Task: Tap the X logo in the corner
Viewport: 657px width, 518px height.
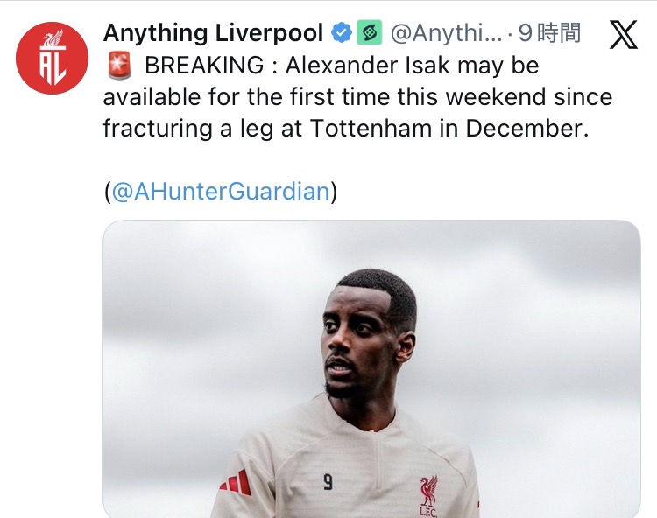Action: coord(623,34)
